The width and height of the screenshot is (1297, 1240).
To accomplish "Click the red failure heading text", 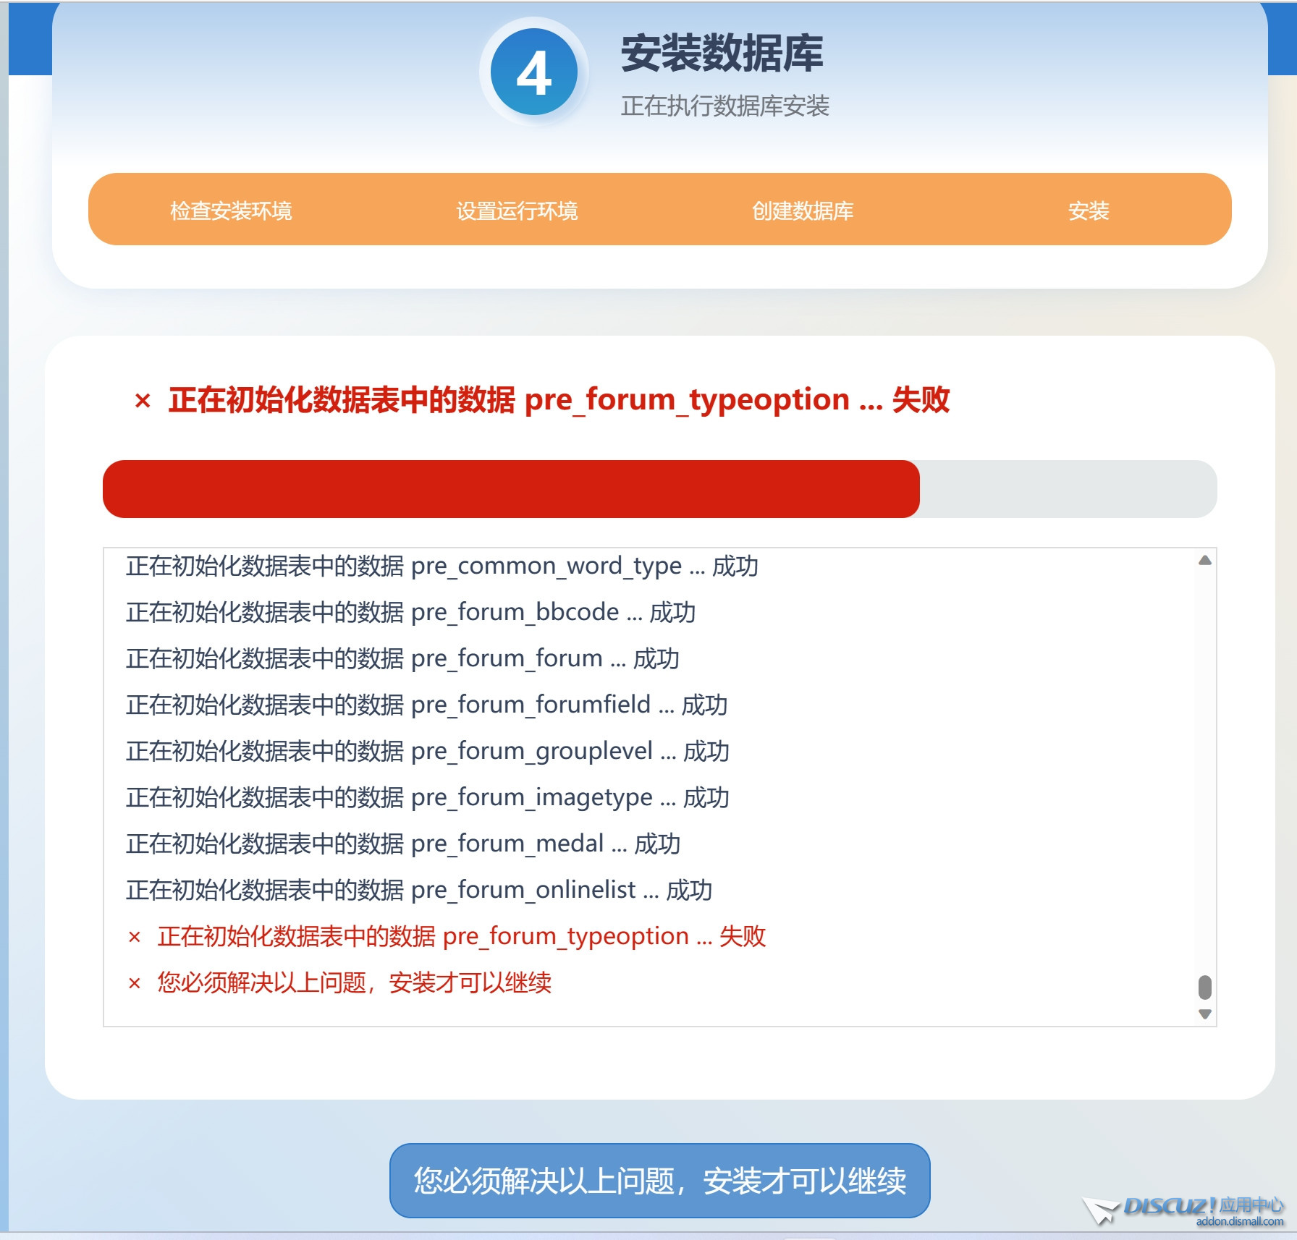I will point(557,399).
